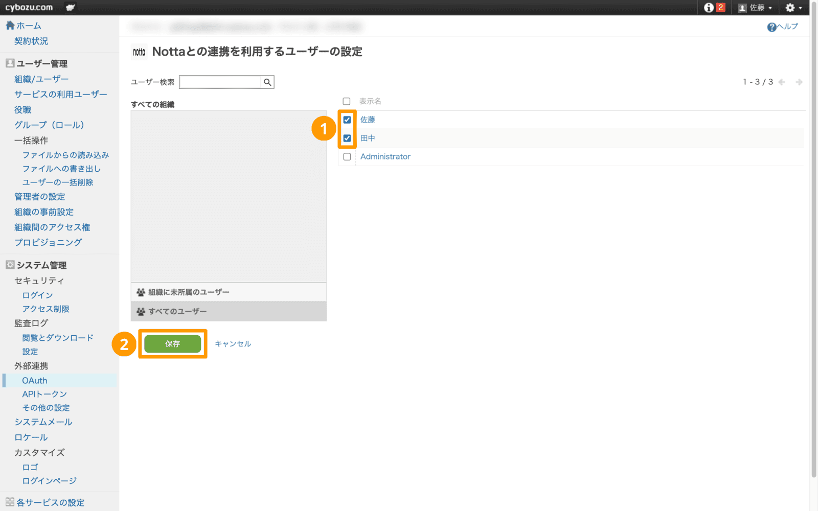Viewport: 818px width, 511px height.
Task: Open ロゴ customization
Action: [30, 467]
